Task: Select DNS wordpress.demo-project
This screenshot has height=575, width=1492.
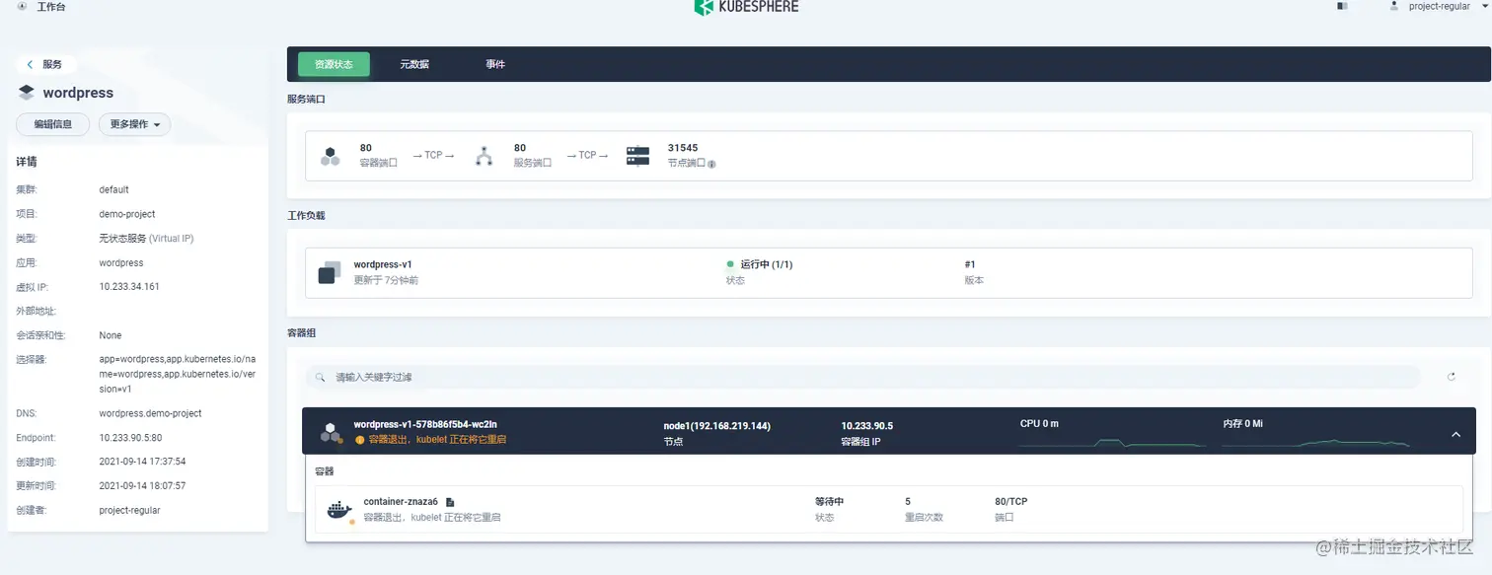Action: 151,413
